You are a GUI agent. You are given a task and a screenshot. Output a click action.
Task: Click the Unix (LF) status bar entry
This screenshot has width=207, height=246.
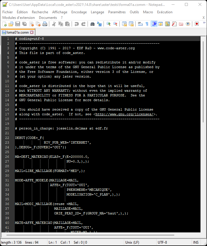[132, 242]
